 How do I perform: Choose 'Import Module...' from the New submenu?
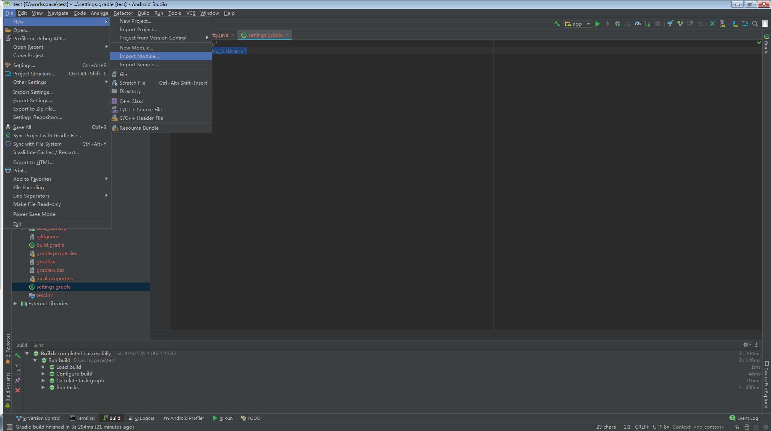coord(139,56)
